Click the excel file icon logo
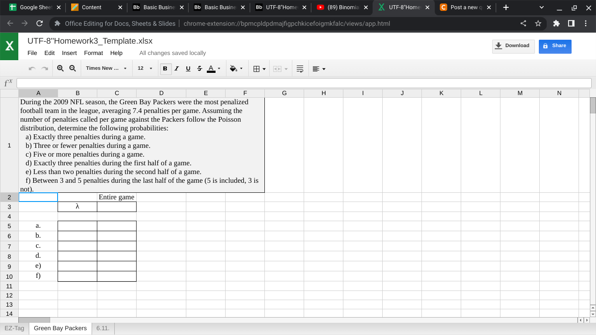 point(9,46)
